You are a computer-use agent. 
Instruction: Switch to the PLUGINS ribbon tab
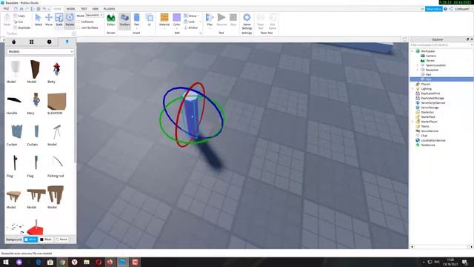click(109, 9)
